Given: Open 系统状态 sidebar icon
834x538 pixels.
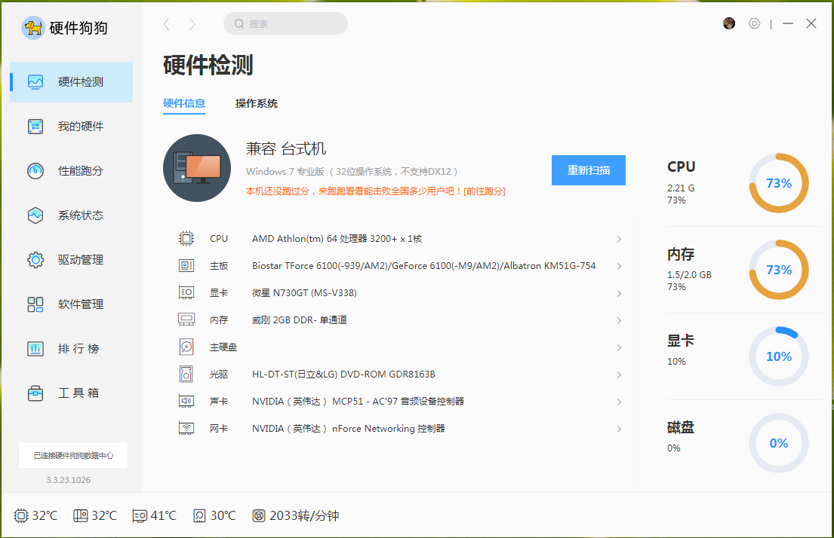Looking at the screenshot, I should (x=35, y=215).
